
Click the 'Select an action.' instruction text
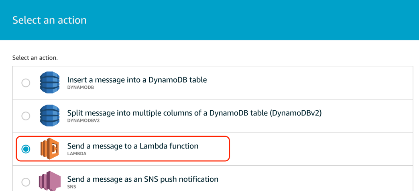click(35, 58)
